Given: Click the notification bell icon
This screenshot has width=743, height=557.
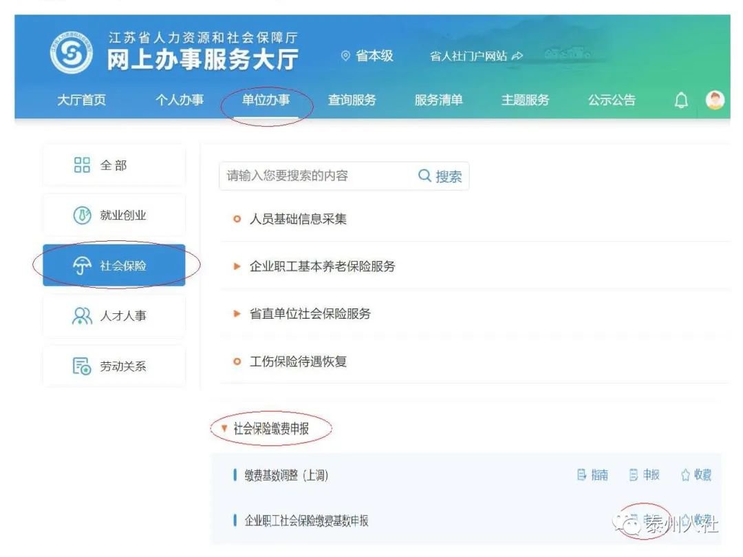Looking at the screenshot, I should click(681, 101).
